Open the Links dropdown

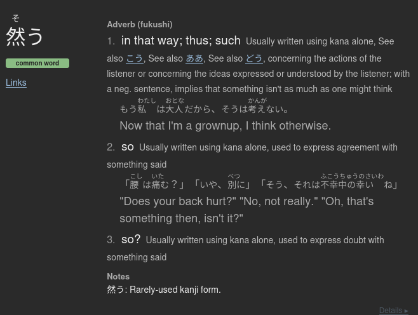pyautogui.click(x=16, y=83)
